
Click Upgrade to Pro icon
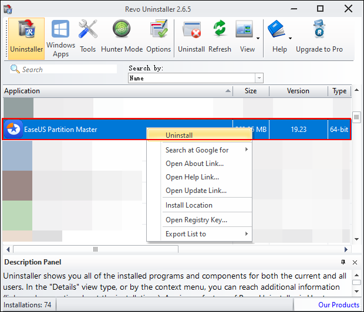[x=319, y=29]
